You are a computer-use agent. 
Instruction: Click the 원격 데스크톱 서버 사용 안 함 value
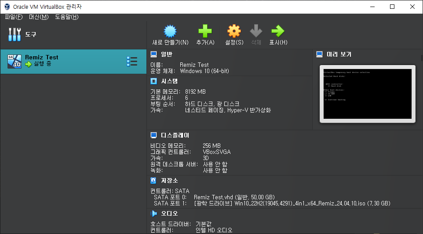[215, 165]
